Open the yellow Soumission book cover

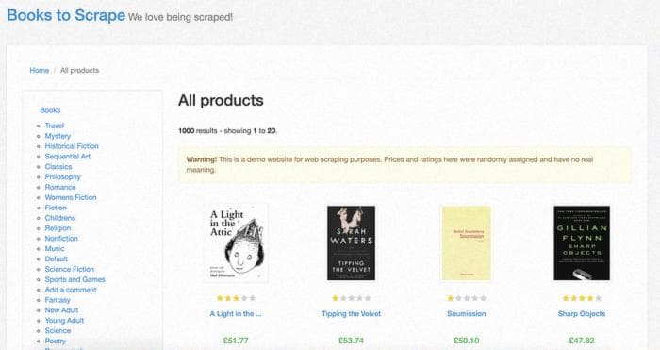point(466,243)
